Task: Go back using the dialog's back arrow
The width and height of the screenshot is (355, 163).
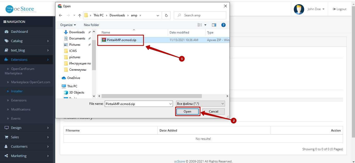Action: coord(60,15)
